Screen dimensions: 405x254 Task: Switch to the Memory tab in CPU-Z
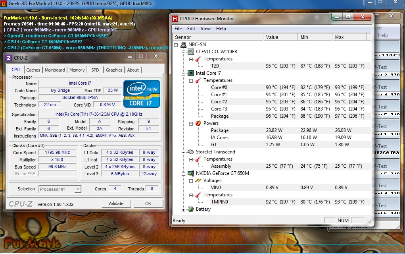pos(77,70)
